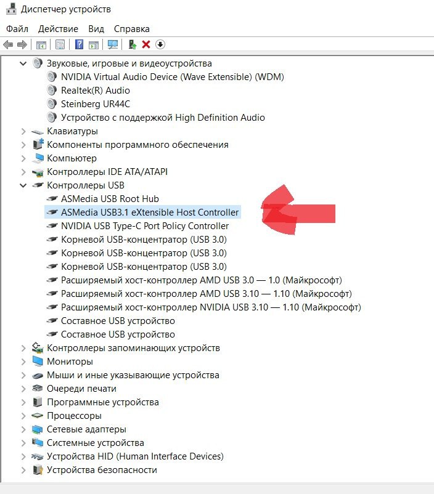Click the computer icon beside Компьютер
The width and height of the screenshot is (434, 494).
pos(38,158)
